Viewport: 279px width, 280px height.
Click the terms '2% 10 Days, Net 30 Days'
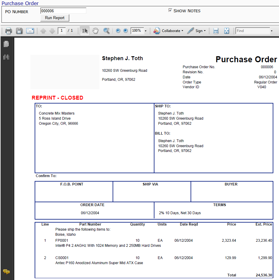point(180,213)
